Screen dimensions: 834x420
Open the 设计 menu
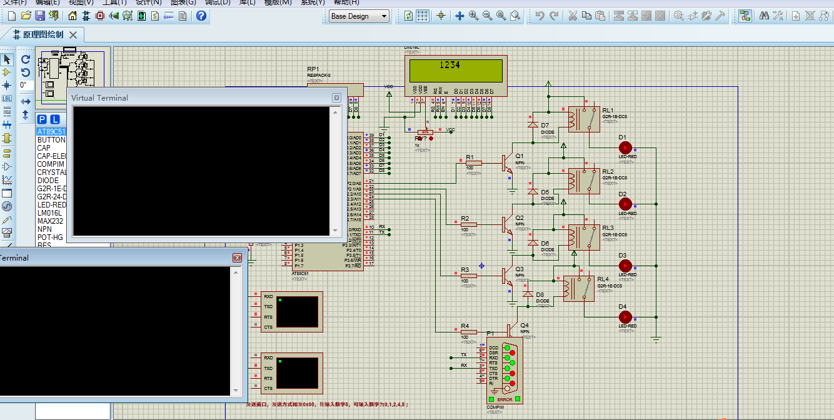pos(149,2)
